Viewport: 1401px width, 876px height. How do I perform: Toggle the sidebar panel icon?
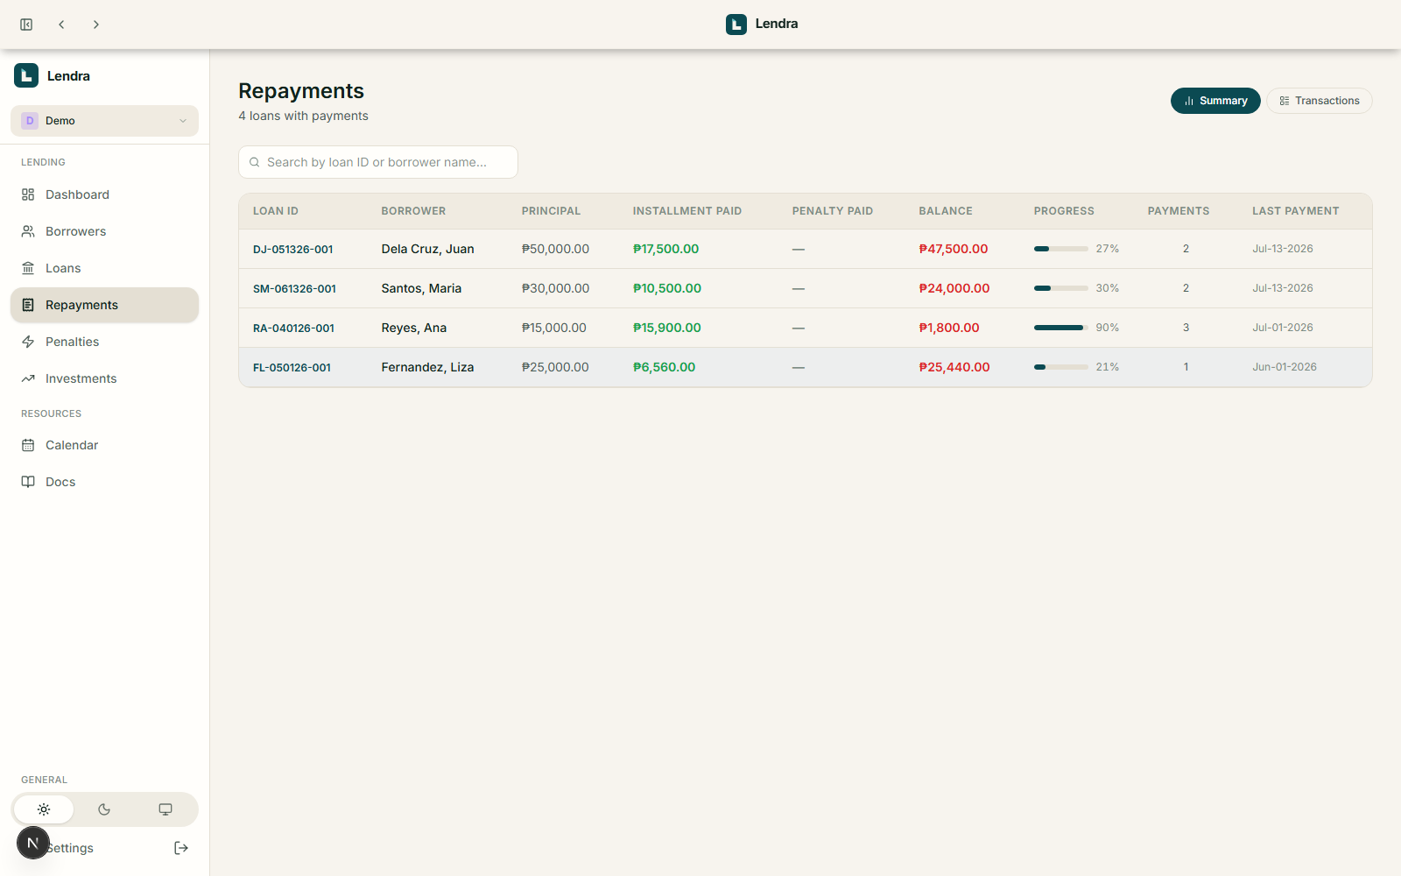pyautogui.click(x=26, y=25)
